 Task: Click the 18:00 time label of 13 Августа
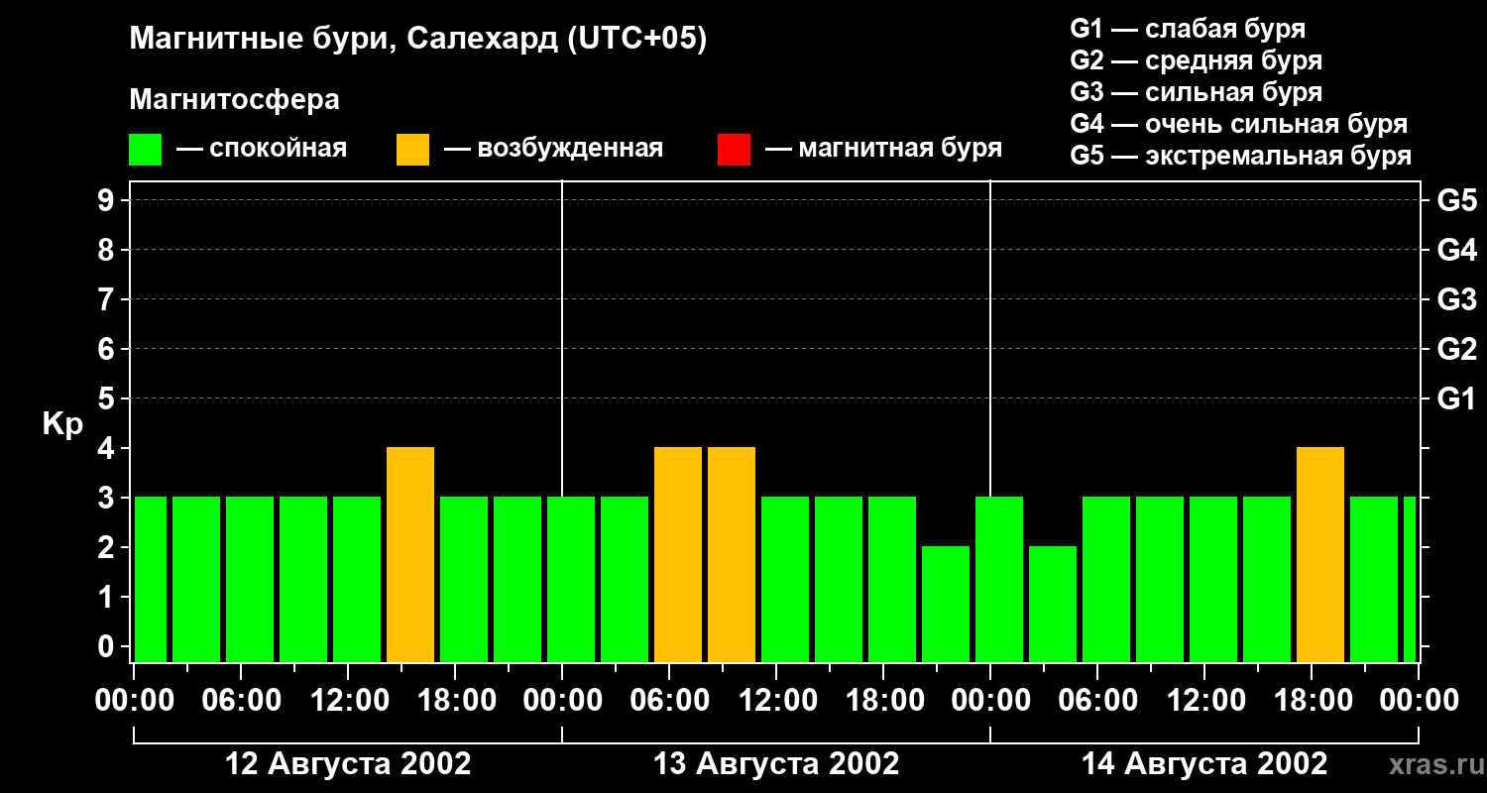pos(883,701)
